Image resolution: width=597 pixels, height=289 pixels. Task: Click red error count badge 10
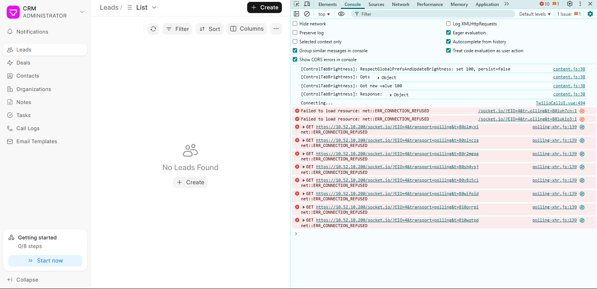[545, 4]
